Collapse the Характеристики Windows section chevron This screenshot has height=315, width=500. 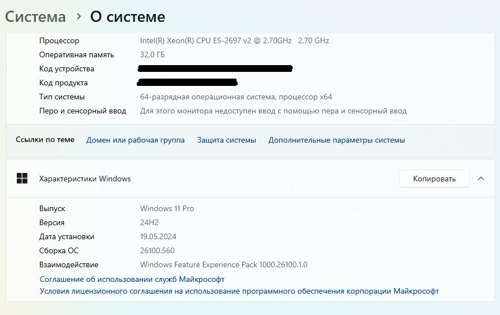pyautogui.click(x=480, y=179)
